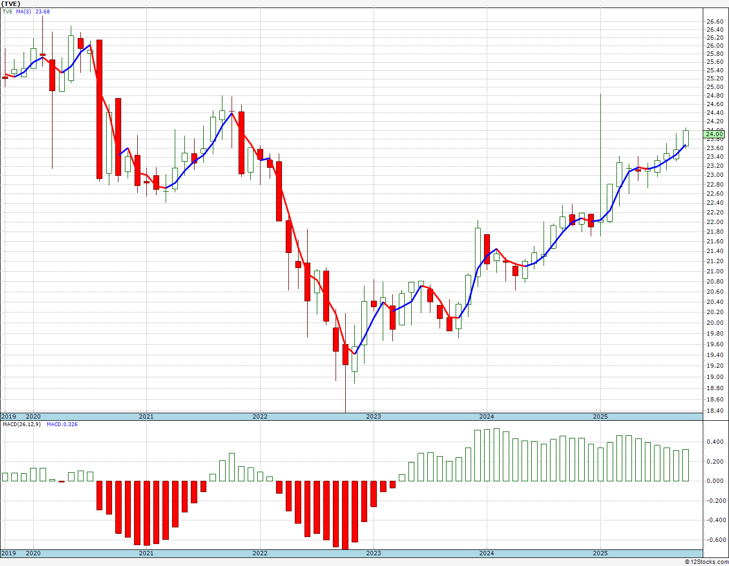Select the 26.00 price axis label
This screenshot has width=729, height=566.
click(715, 46)
